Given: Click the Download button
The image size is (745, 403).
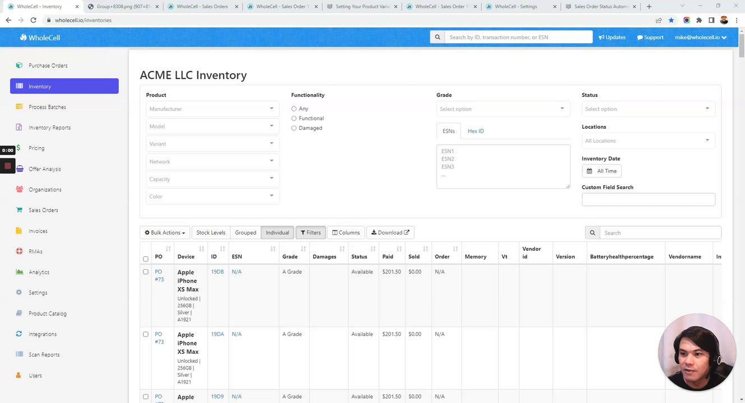Looking at the screenshot, I should (390, 233).
